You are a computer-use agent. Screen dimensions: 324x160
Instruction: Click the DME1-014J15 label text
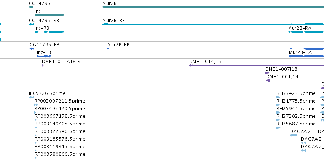tap(205, 62)
